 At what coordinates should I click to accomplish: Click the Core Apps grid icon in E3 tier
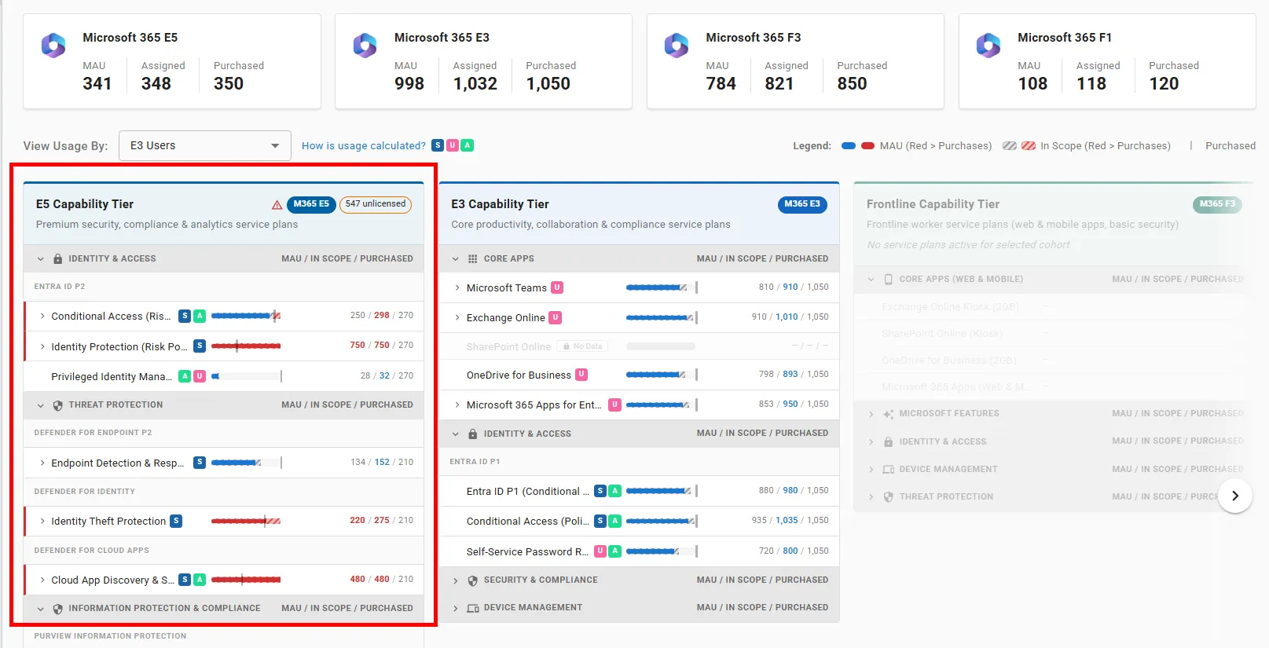(473, 258)
